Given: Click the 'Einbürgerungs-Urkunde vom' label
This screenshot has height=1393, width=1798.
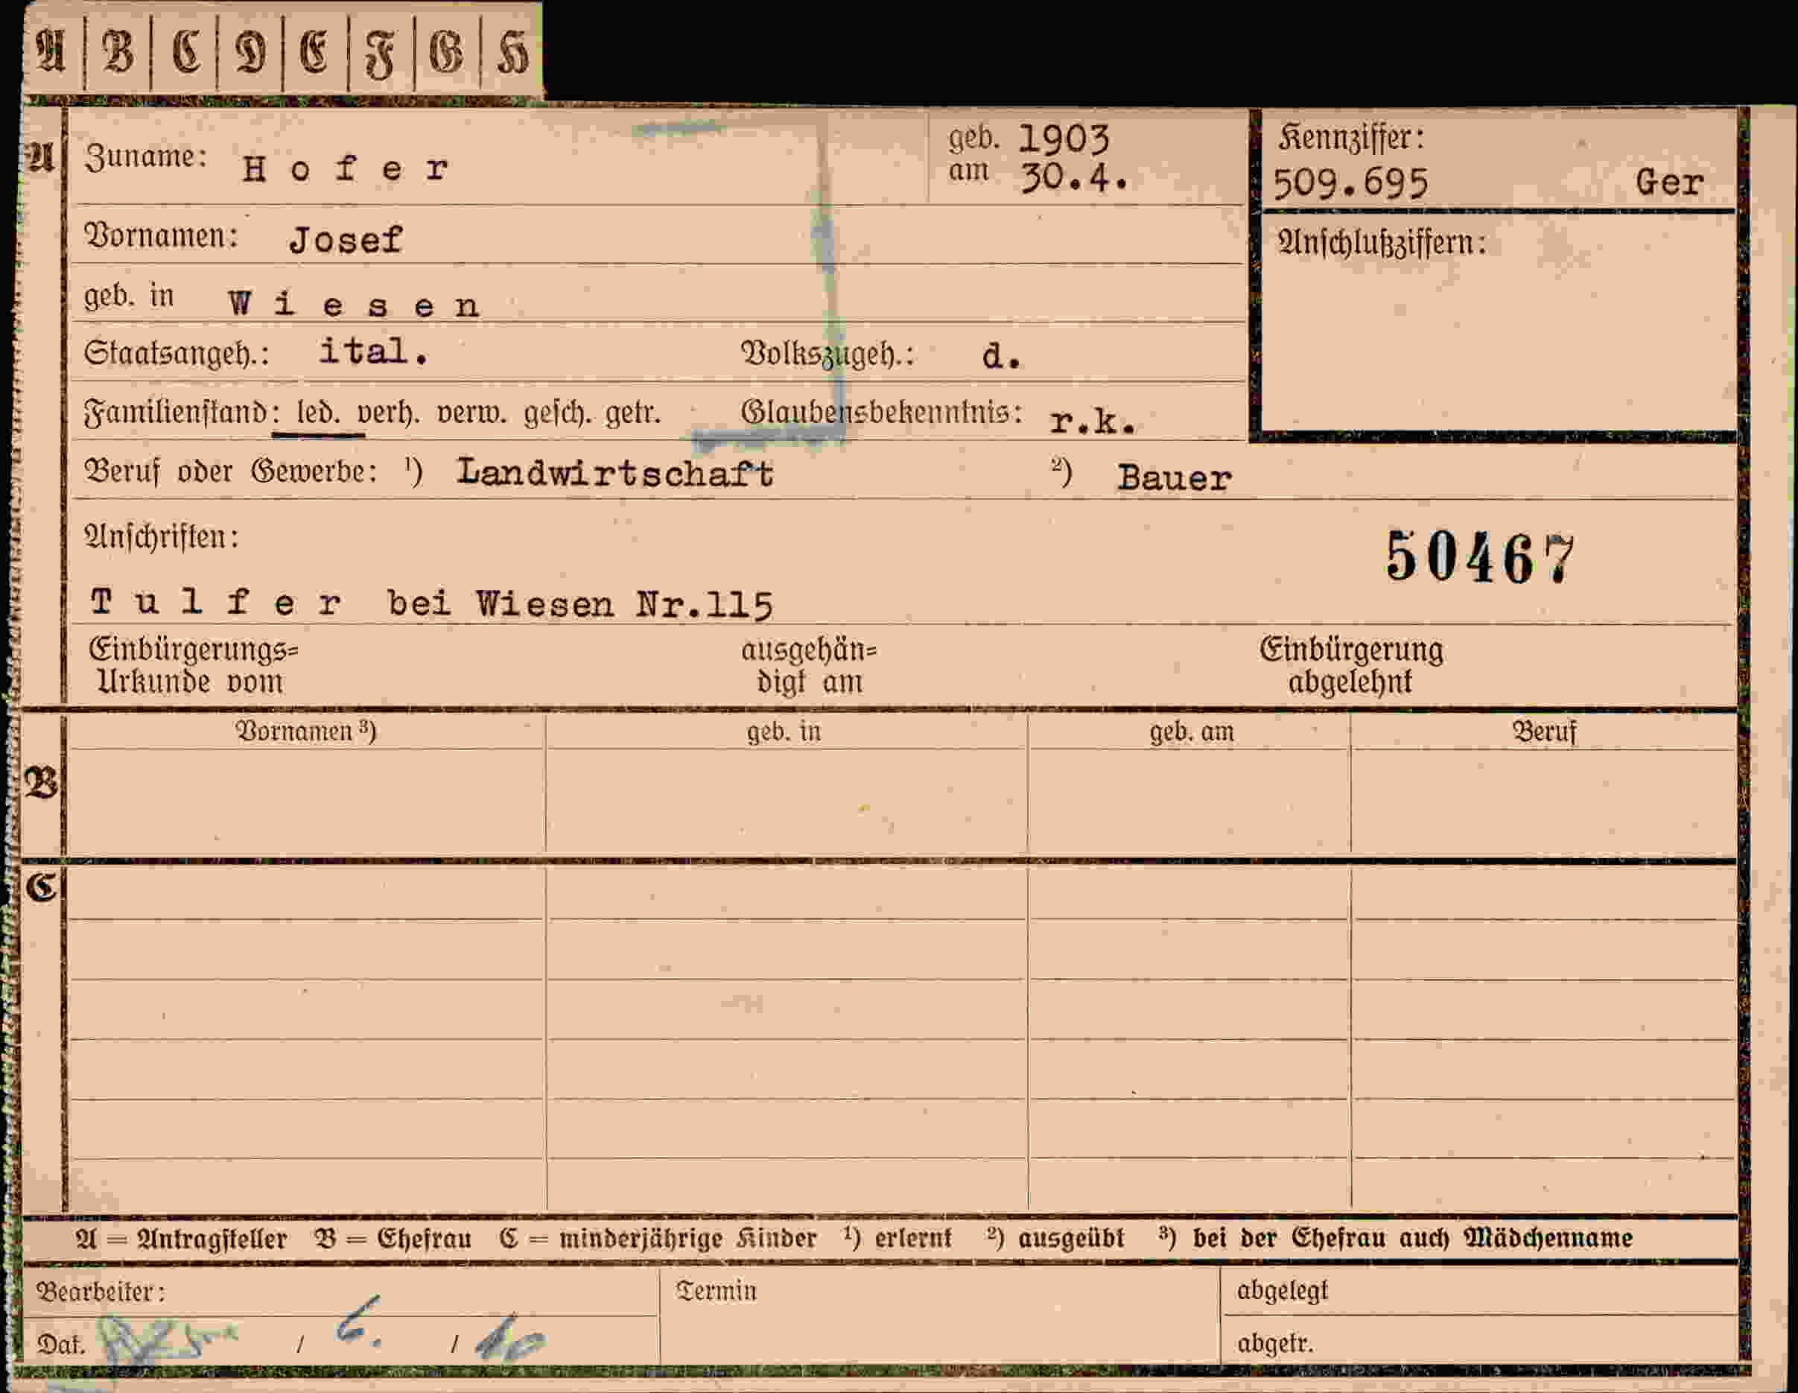Looking at the screenshot, I should coord(194,665).
